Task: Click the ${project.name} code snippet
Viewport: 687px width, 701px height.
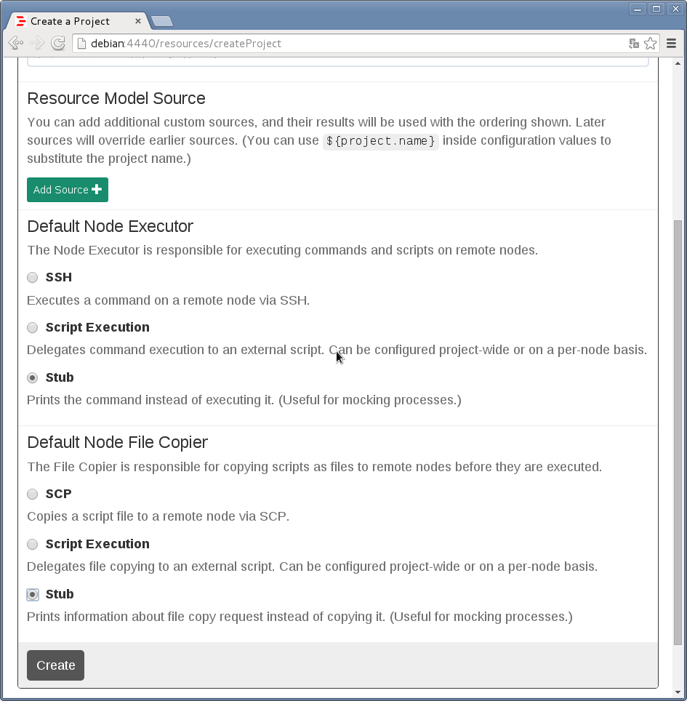Action: 380,141
